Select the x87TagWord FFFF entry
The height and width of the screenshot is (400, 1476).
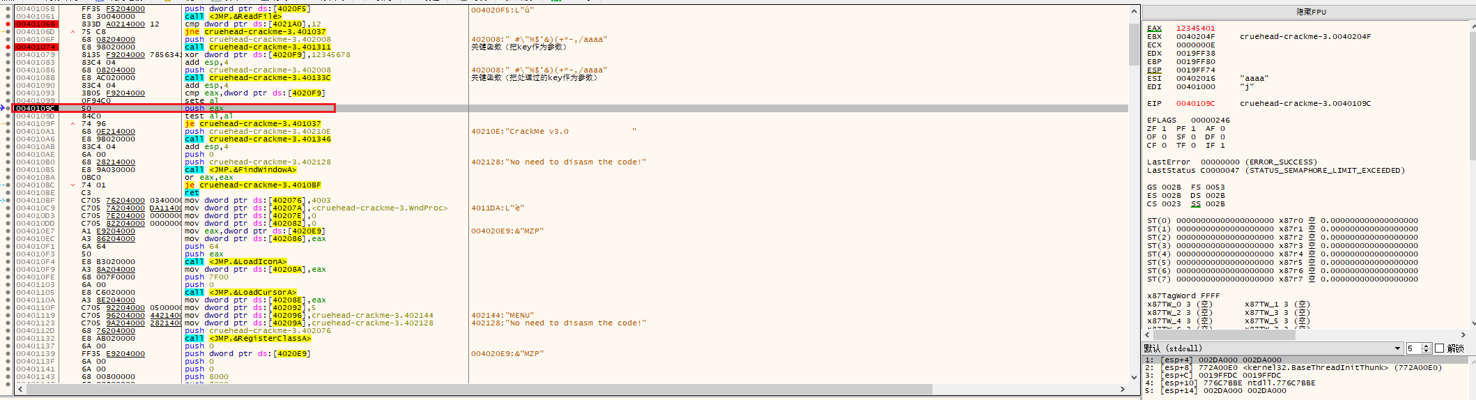coord(1183,296)
